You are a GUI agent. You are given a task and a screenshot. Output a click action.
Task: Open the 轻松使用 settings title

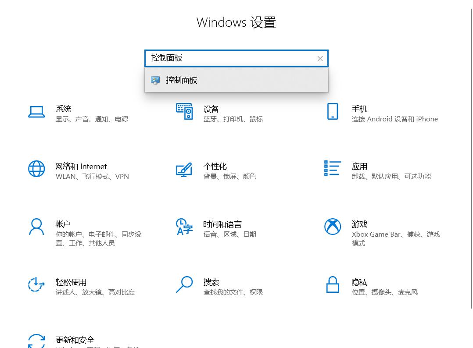point(71,282)
